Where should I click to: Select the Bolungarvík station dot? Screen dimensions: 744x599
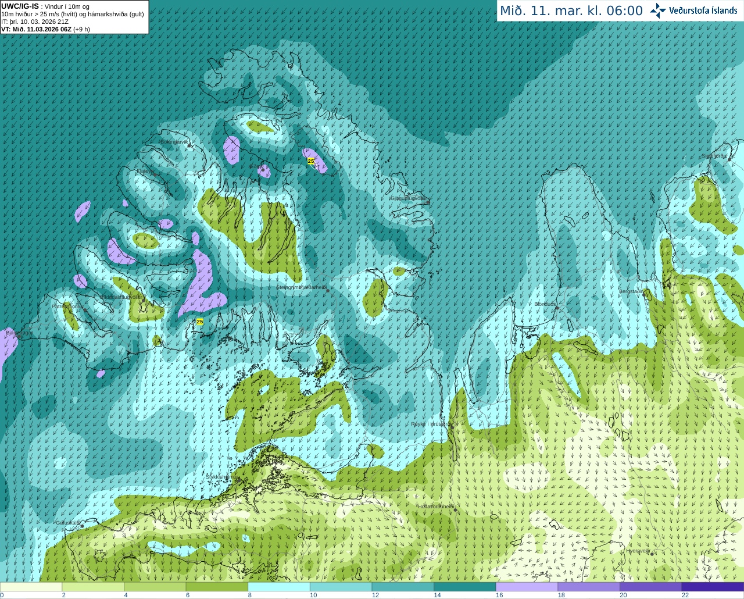(189, 146)
